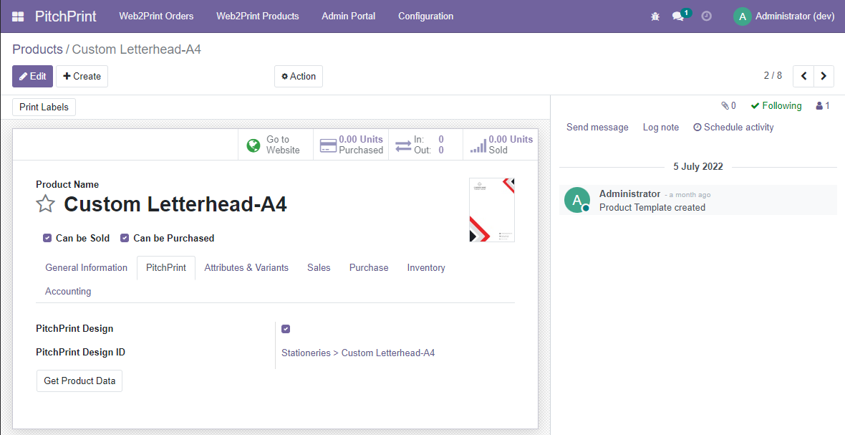Click Print Labels button
This screenshot has width=845, height=435.
(x=44, y=107)
